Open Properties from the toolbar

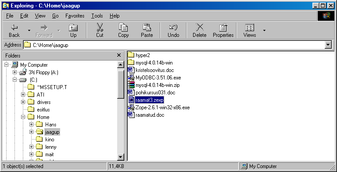223,31
